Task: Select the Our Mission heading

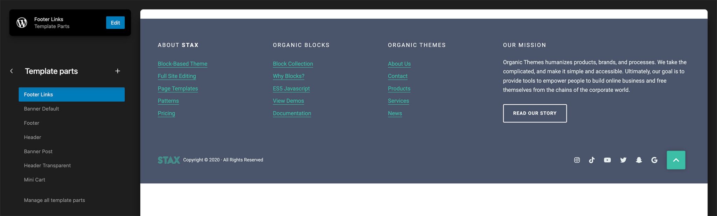Action: [x=524, y=45]
